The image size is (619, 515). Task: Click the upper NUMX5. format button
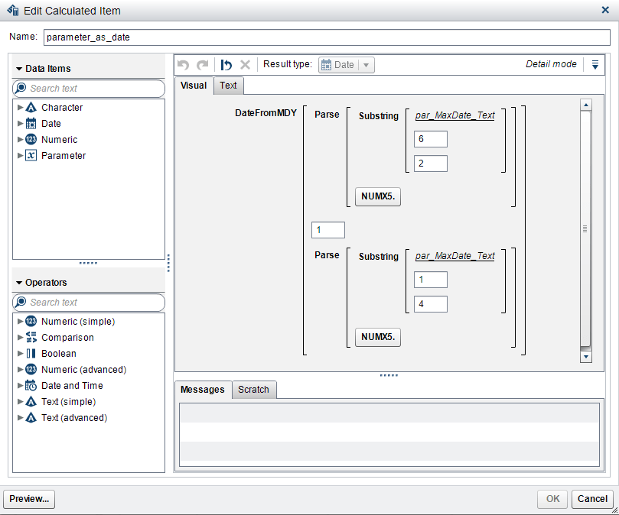[x=377, y=196]
